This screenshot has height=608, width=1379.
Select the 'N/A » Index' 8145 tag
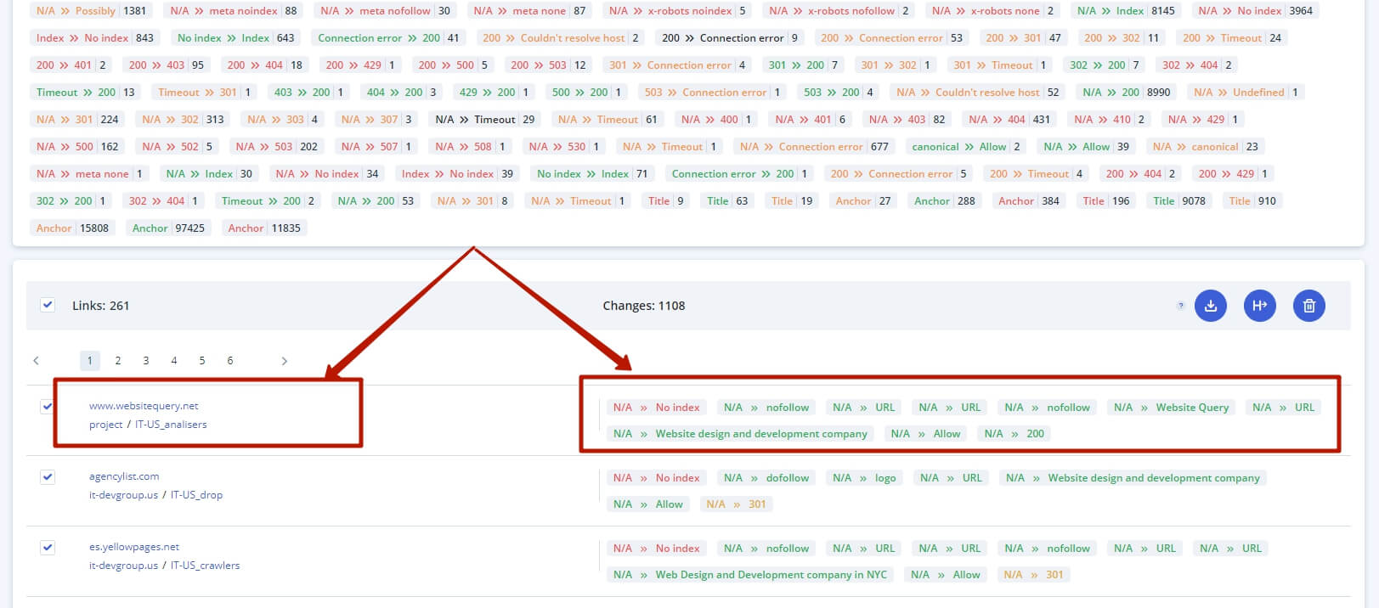pyautogui.click(x=1126, y=11)
